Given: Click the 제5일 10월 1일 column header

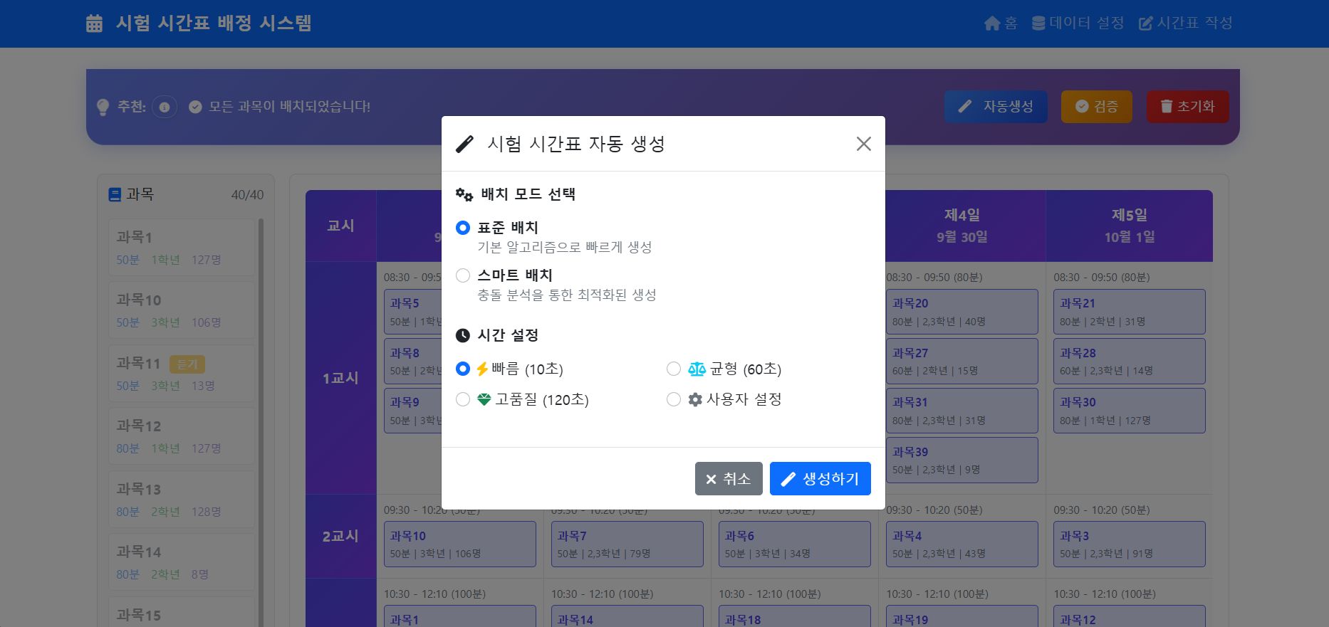Looking at the screenshot, I should click(x=1130, y=226).
